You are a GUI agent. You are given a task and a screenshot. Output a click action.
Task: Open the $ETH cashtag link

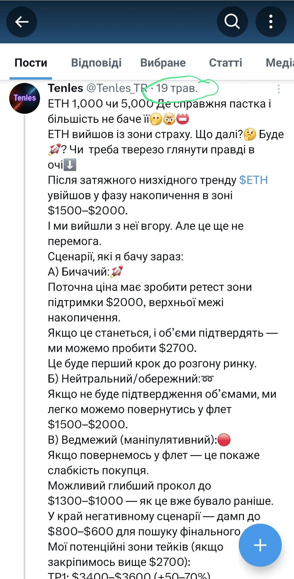(253, 180)
